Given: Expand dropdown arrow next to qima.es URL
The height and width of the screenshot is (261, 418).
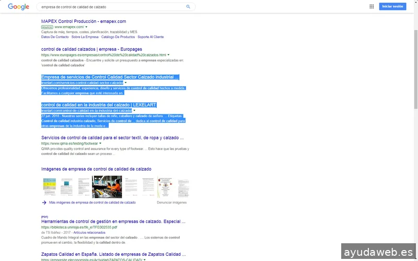Looking at the screenshot, I should coord(100,143).
